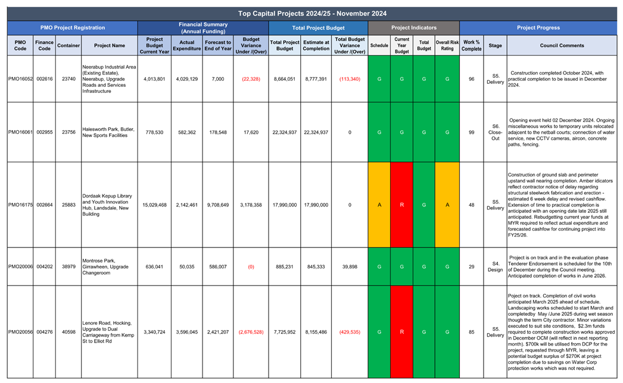Viewport: 623px width, 383px height.
Task: Select red Current Year Budget indicator for Lenore Road
Action: [x=401, y=332]
